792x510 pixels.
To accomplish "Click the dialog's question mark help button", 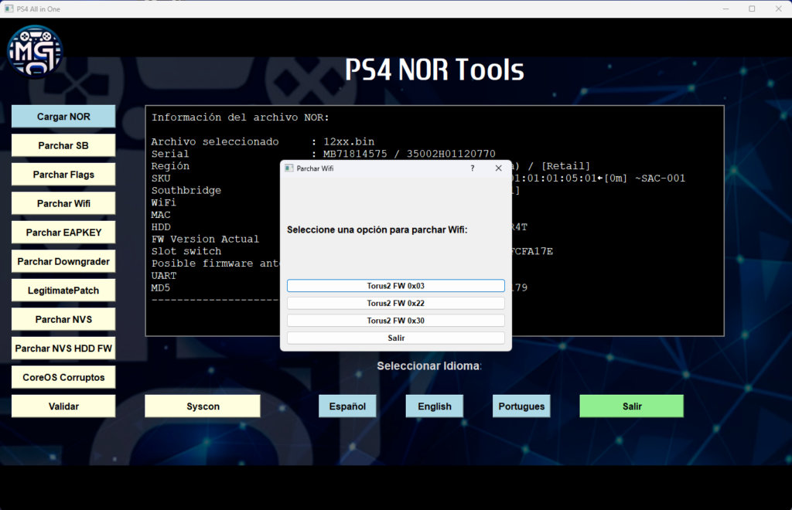I will [473, 168].
